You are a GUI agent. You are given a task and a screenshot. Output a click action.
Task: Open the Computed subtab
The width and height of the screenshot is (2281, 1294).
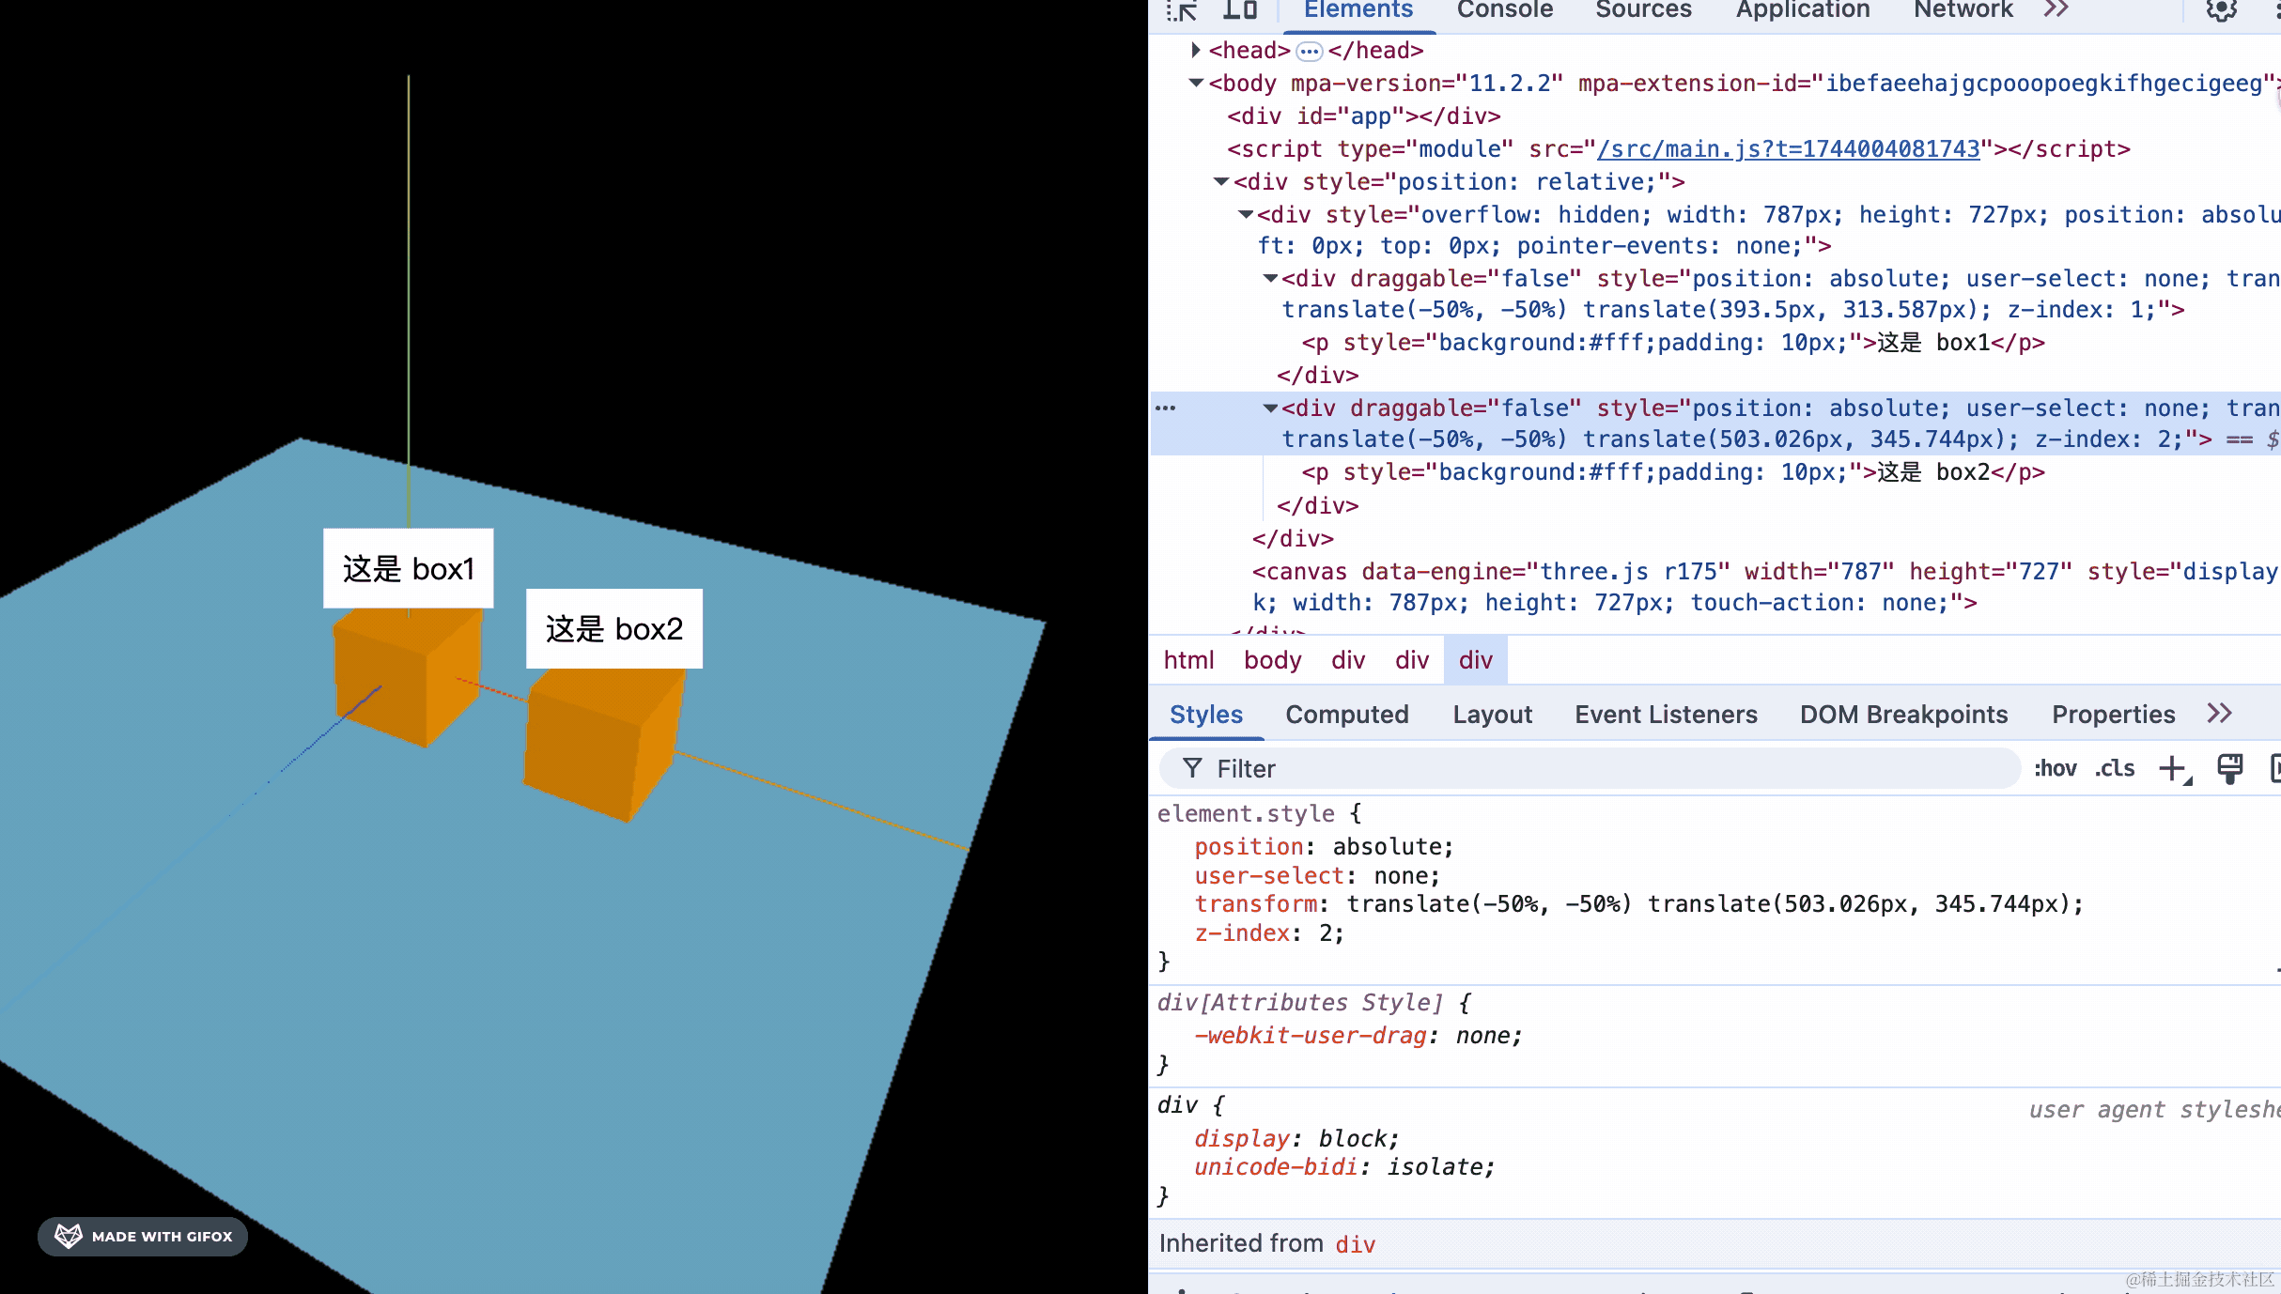click(1347, 715)
